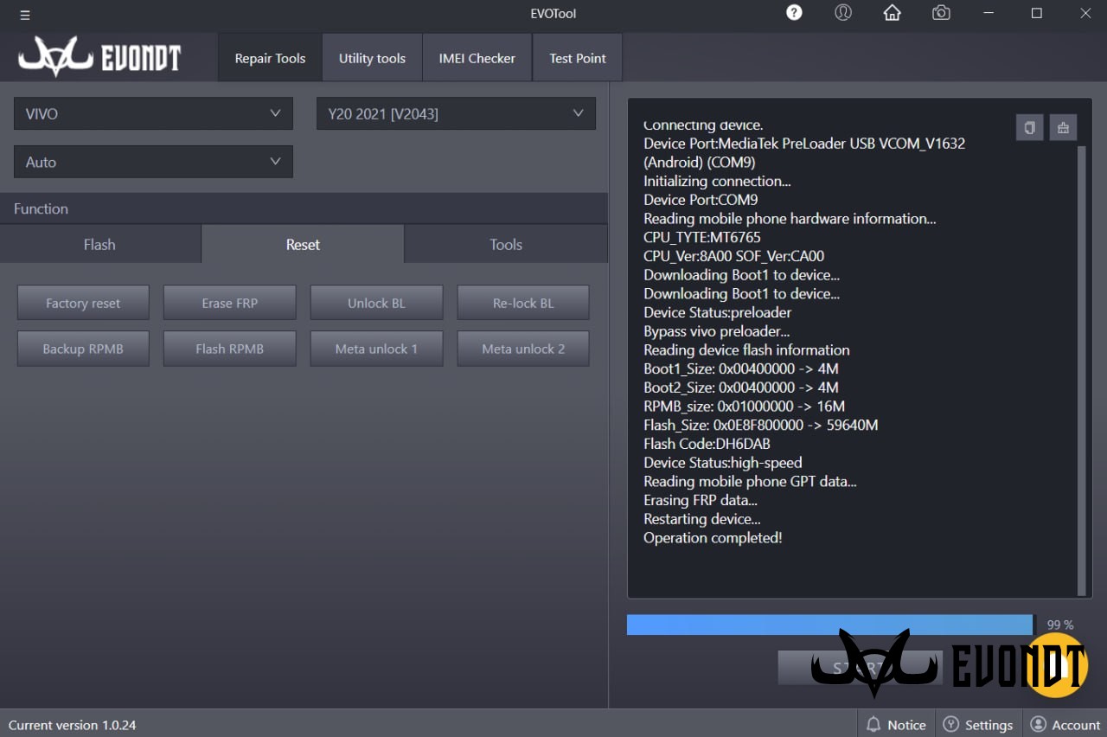Click the 'Bypass vivo preloader...' log line
Screen dimensions: 1107x737
click(x=717, y=331)
